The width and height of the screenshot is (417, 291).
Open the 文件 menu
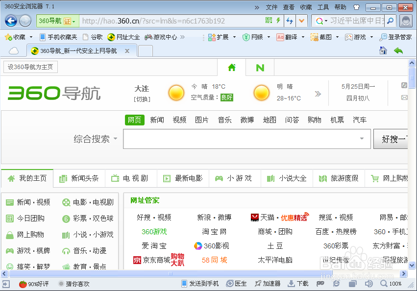click(x=271, y=7)
